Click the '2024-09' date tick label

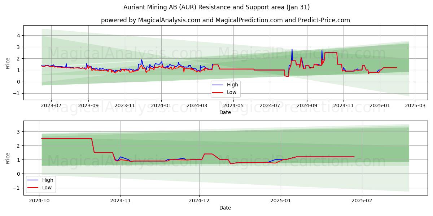307,105
